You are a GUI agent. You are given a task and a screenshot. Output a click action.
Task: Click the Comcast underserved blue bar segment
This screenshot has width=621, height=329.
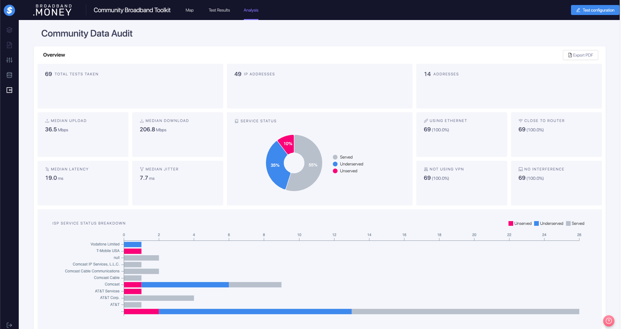pyautogui.click(x=185, y=285)
